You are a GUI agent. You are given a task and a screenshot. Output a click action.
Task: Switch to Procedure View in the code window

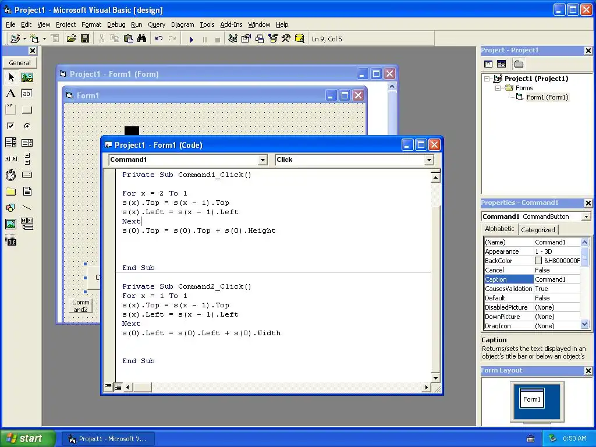pyautogui.click(x=109, y=387)
